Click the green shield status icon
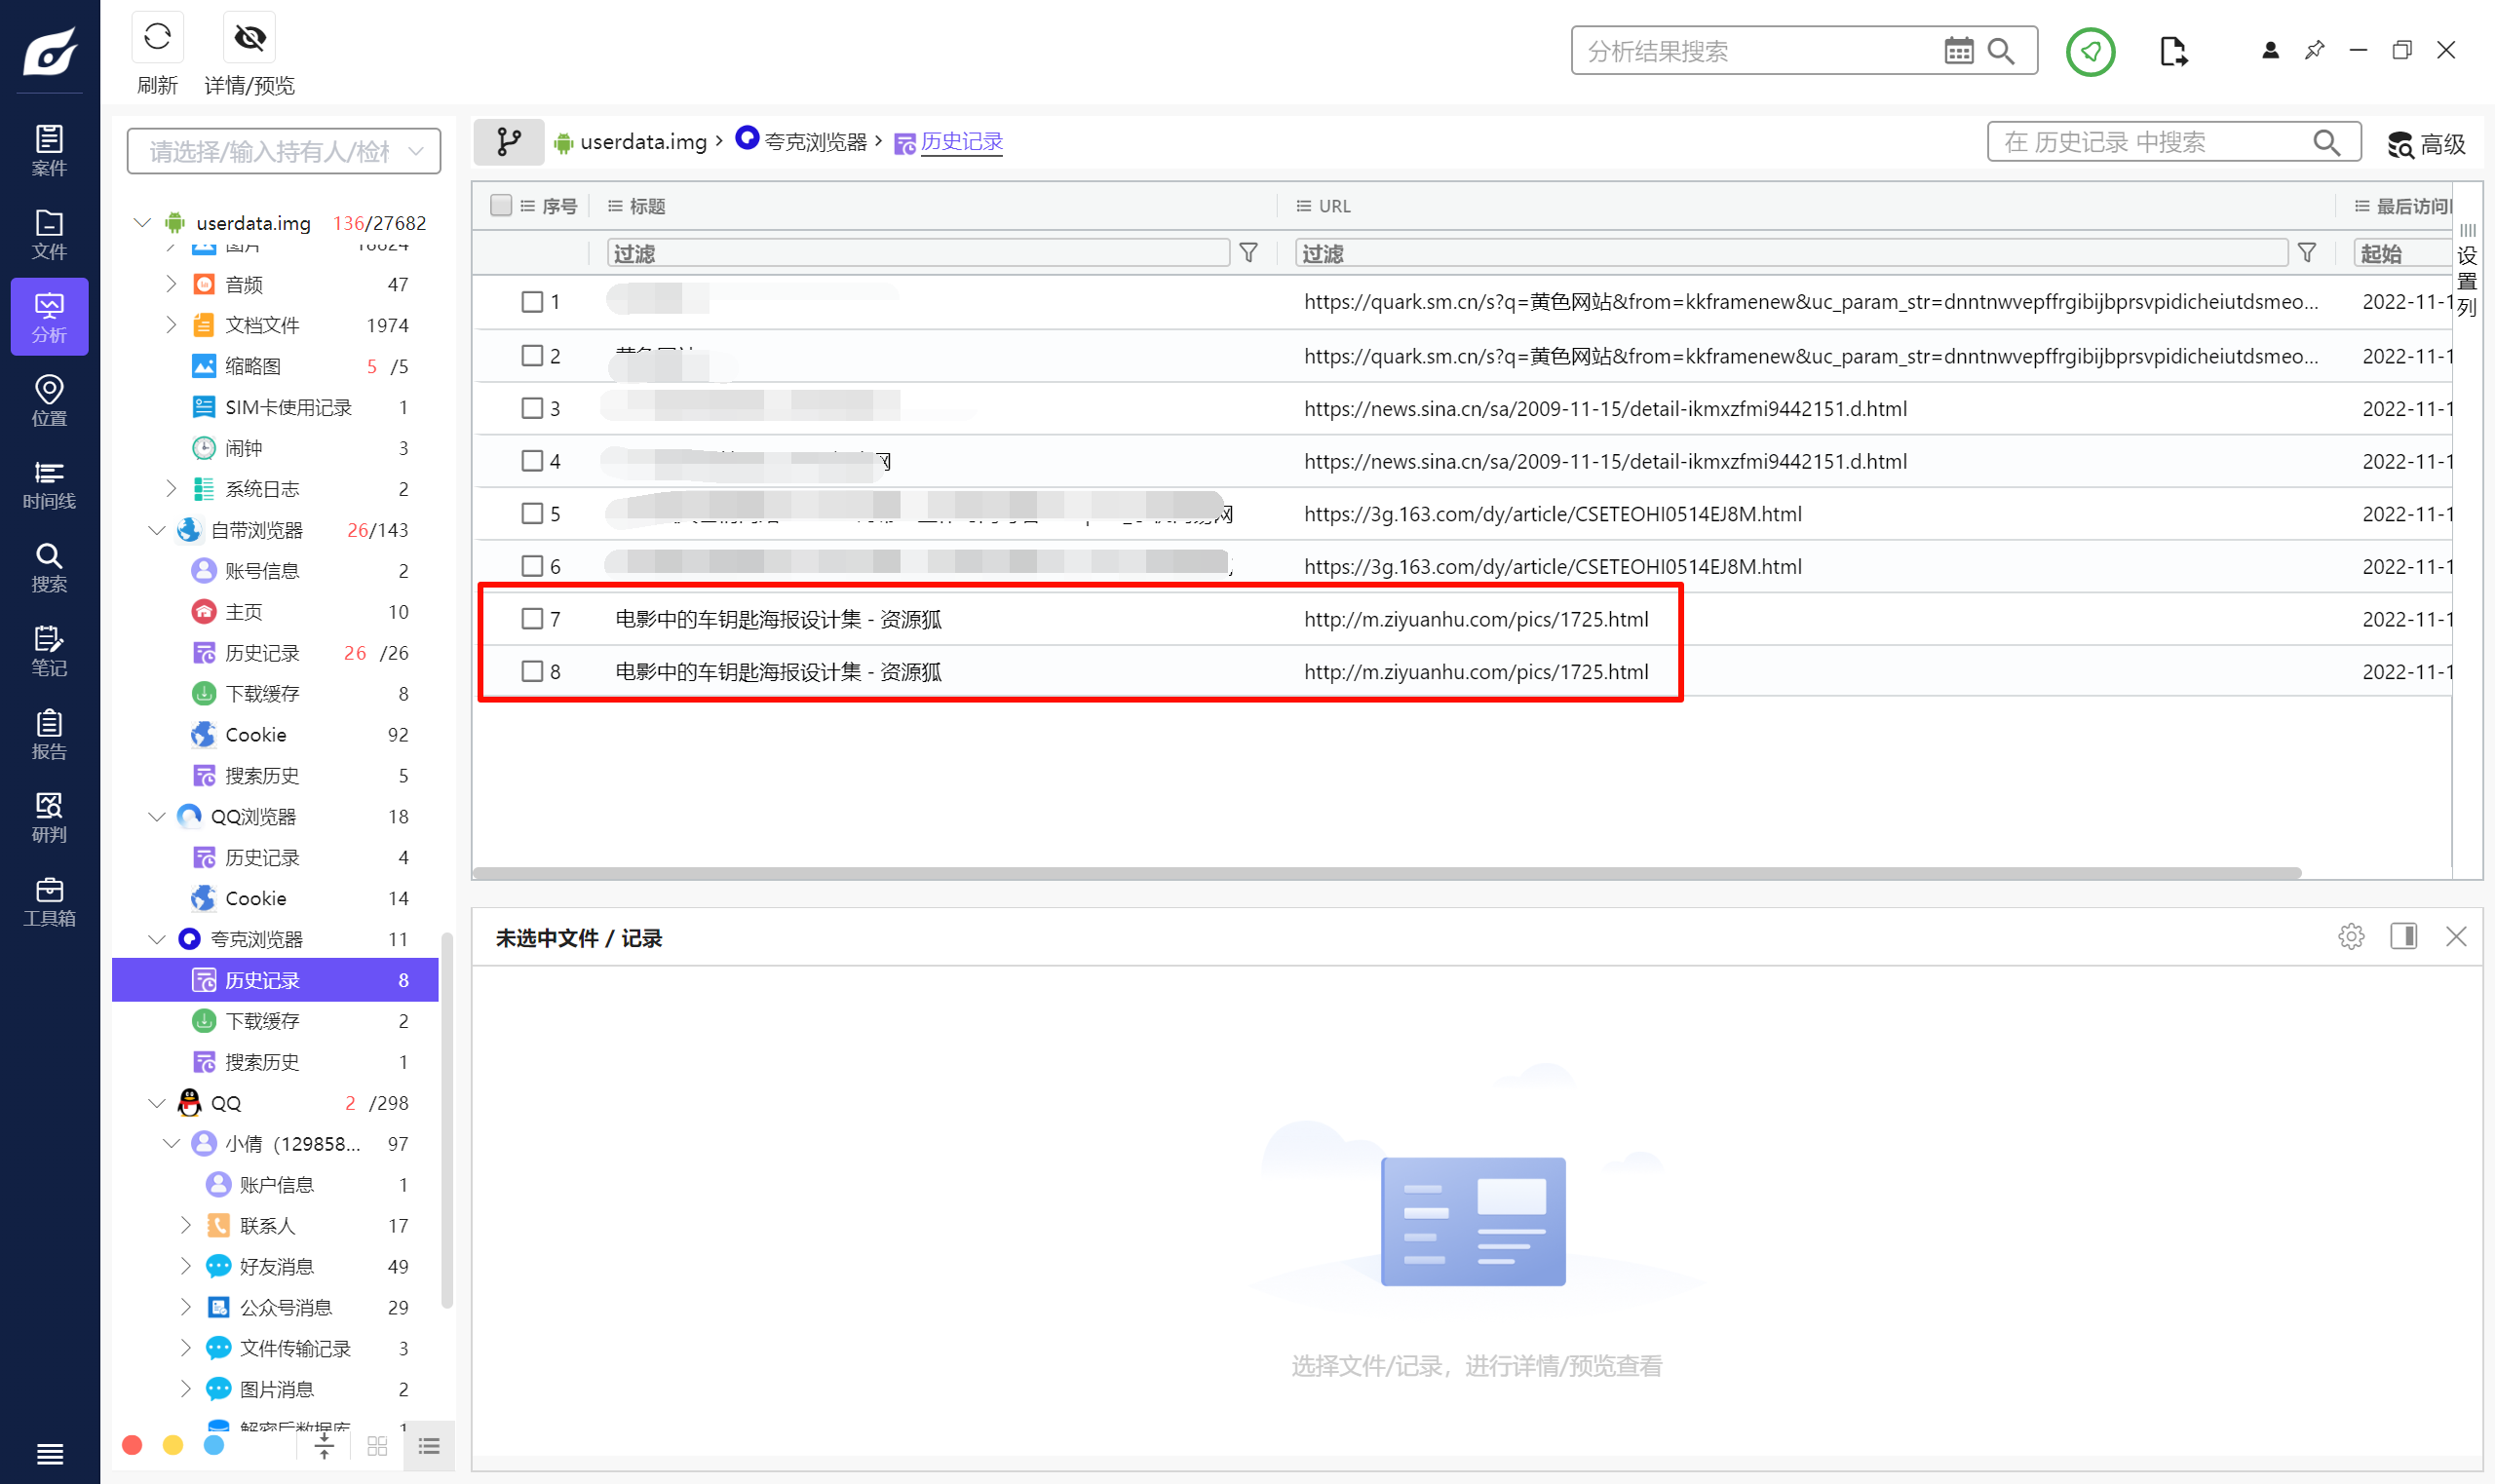 2090,52
